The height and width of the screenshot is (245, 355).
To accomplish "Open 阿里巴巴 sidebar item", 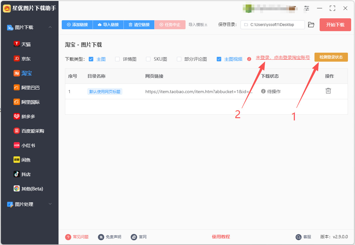I will pyautogui.click(x=27, y=87).
